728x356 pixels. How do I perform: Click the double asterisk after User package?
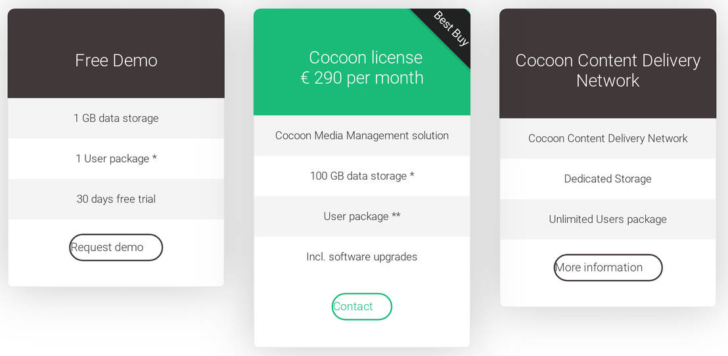[x=396, y=215]
